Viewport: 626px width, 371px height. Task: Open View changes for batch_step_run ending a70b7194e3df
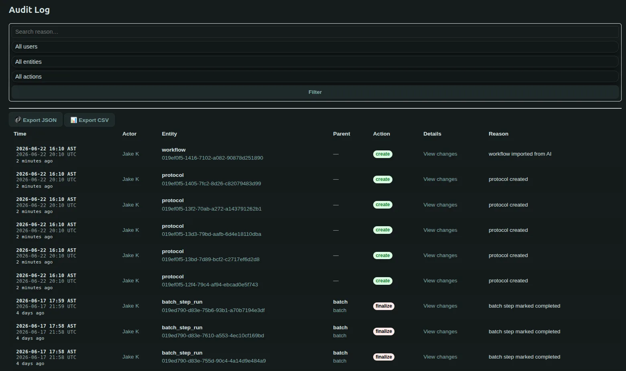pos(440,306)
